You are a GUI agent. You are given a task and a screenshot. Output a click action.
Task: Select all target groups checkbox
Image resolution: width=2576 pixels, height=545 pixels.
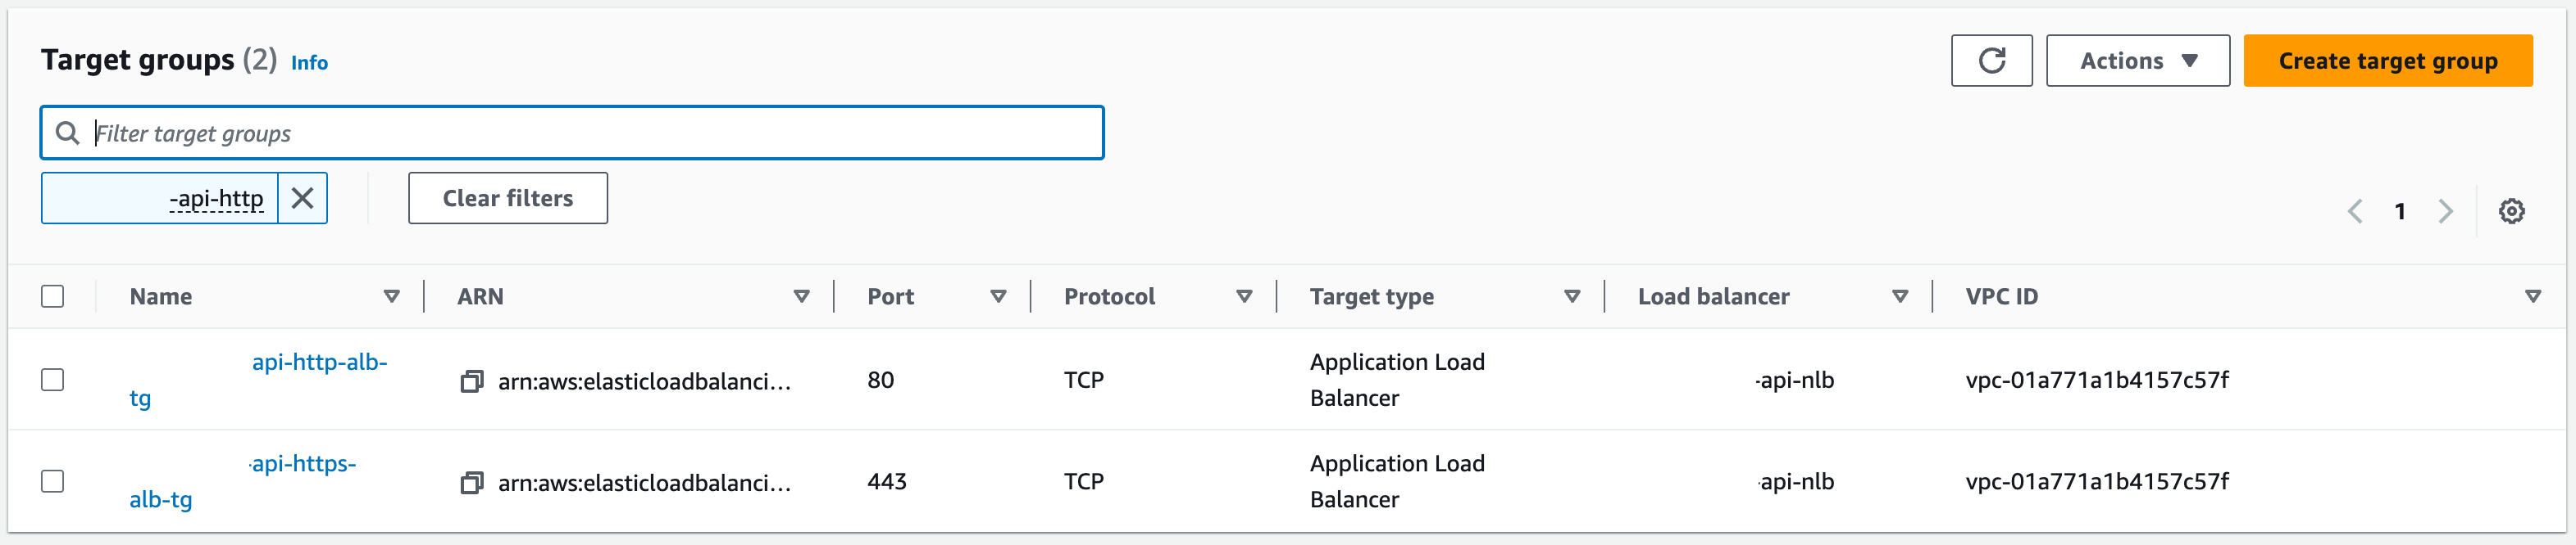(x=53, y=296)
